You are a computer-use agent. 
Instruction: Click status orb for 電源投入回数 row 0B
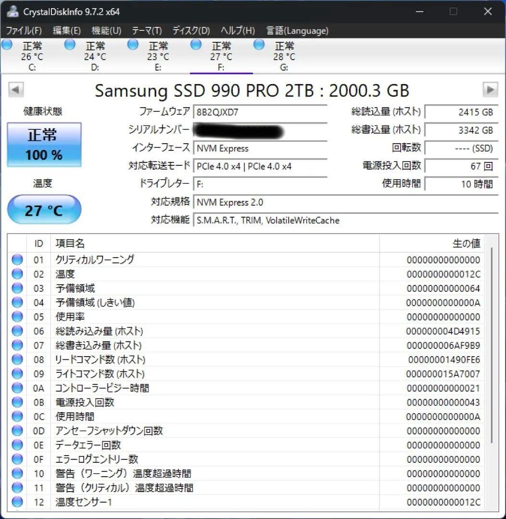coord(17,402)
